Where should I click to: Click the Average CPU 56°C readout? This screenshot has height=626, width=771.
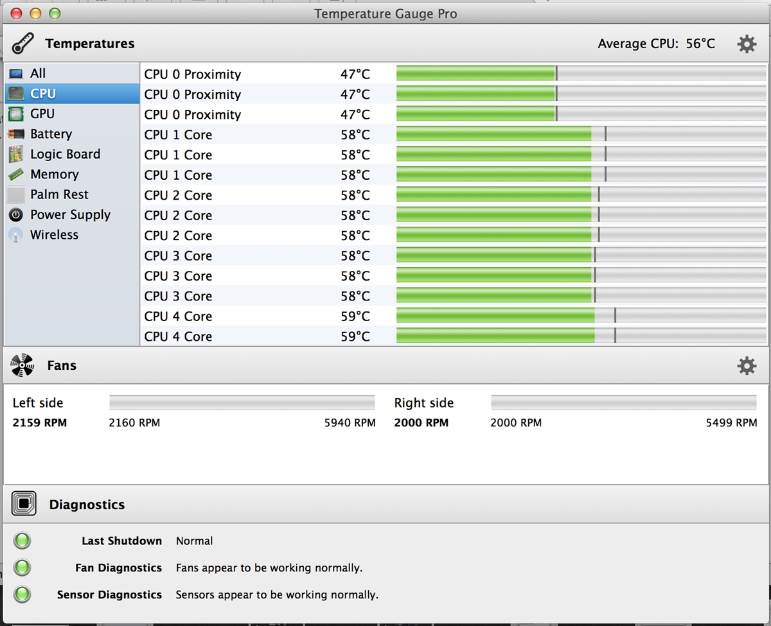click(656, 44)
